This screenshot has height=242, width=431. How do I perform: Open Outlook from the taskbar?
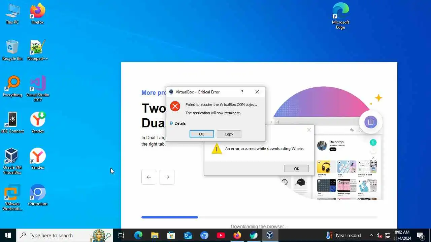tap(188, 235)
